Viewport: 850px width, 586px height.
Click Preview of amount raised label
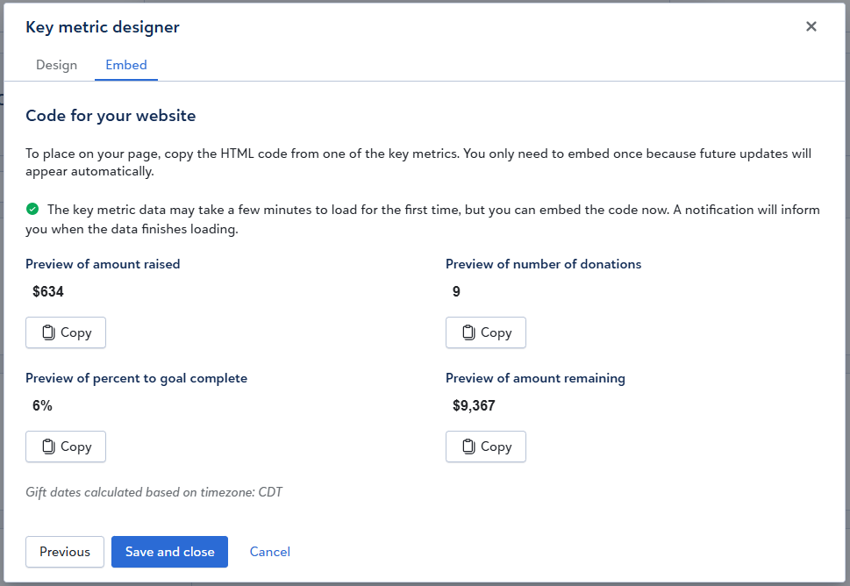103,264
